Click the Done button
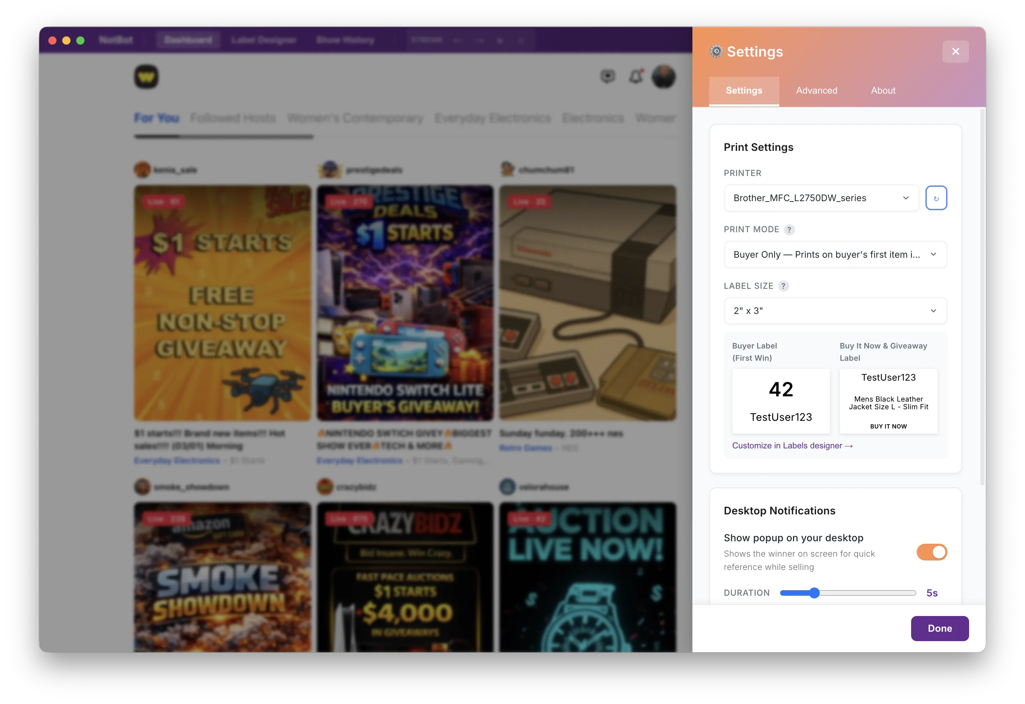 [x=940, y=629]
